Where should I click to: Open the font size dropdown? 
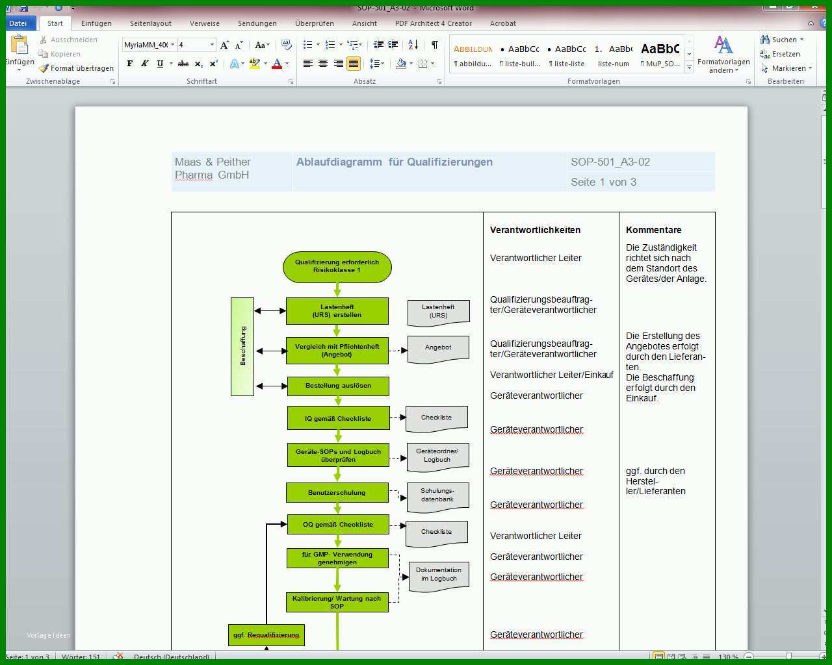(x=212, y=45)
